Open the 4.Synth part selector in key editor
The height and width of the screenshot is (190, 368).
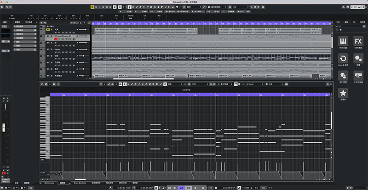point(255,84)
